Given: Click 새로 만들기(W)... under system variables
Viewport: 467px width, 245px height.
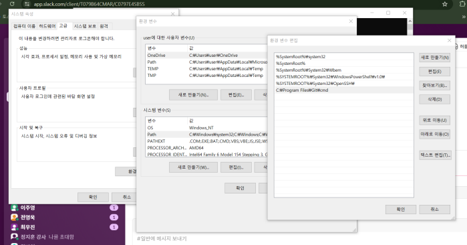Looking at the screenshot, I should (193, 167).
